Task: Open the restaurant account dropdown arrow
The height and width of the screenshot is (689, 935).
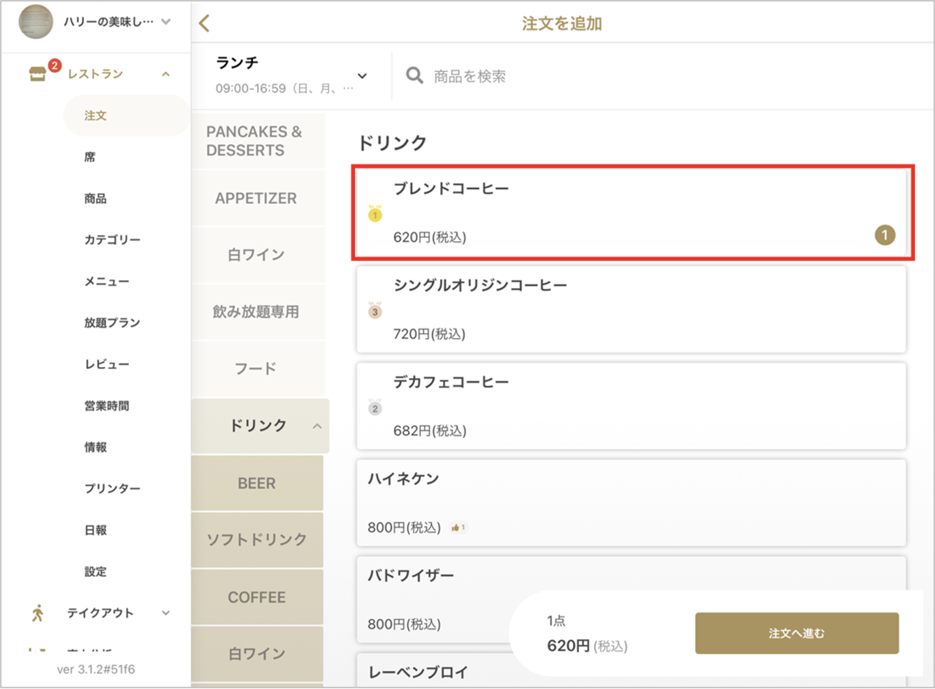Action: [166, 21]
